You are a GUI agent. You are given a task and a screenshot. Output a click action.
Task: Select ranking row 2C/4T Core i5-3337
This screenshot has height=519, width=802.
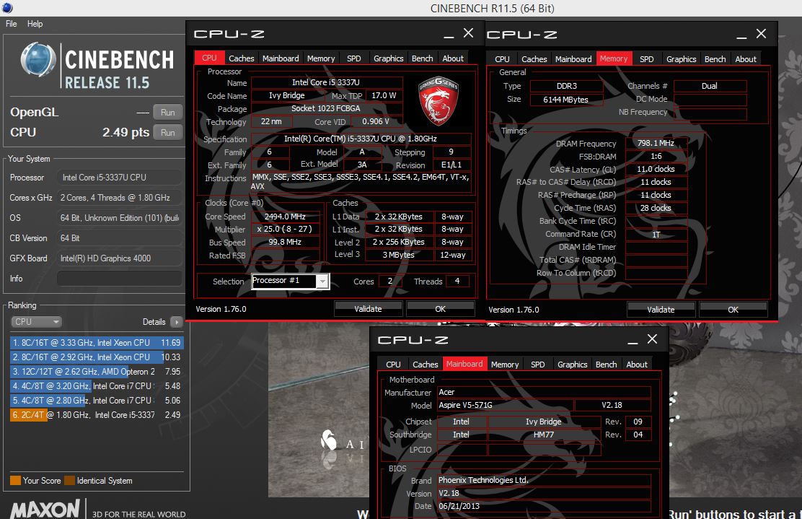click(x=96, y=414)
